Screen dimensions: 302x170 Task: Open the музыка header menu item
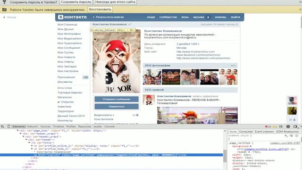pyautogui.click(x=199, y=17)
